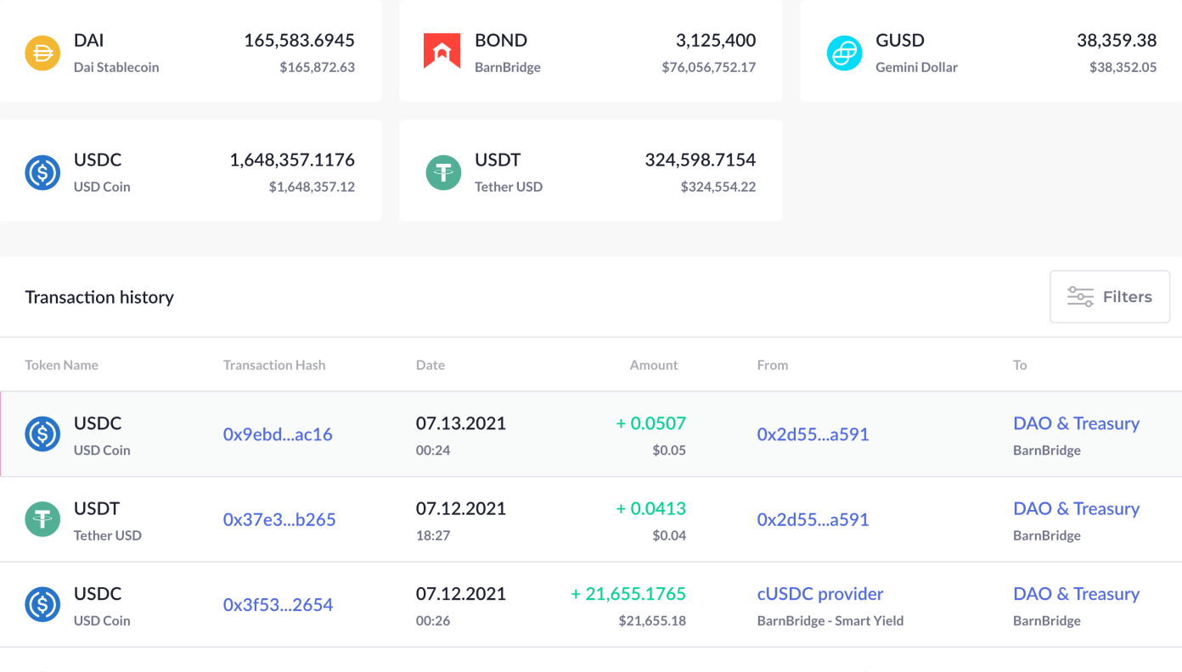1182x672 pixels.
Task: Click USDC icon in the 07.13.2021 transaction
Action: [42, 434]
